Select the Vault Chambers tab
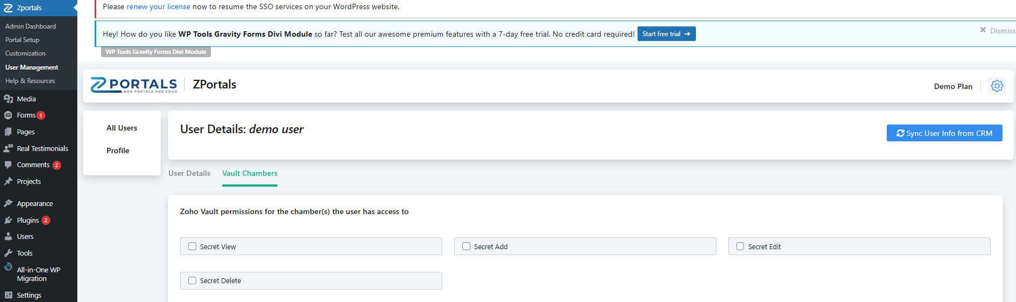This screenshot has width=1016, height=302. pyautogui.click(x=250, y=173)
